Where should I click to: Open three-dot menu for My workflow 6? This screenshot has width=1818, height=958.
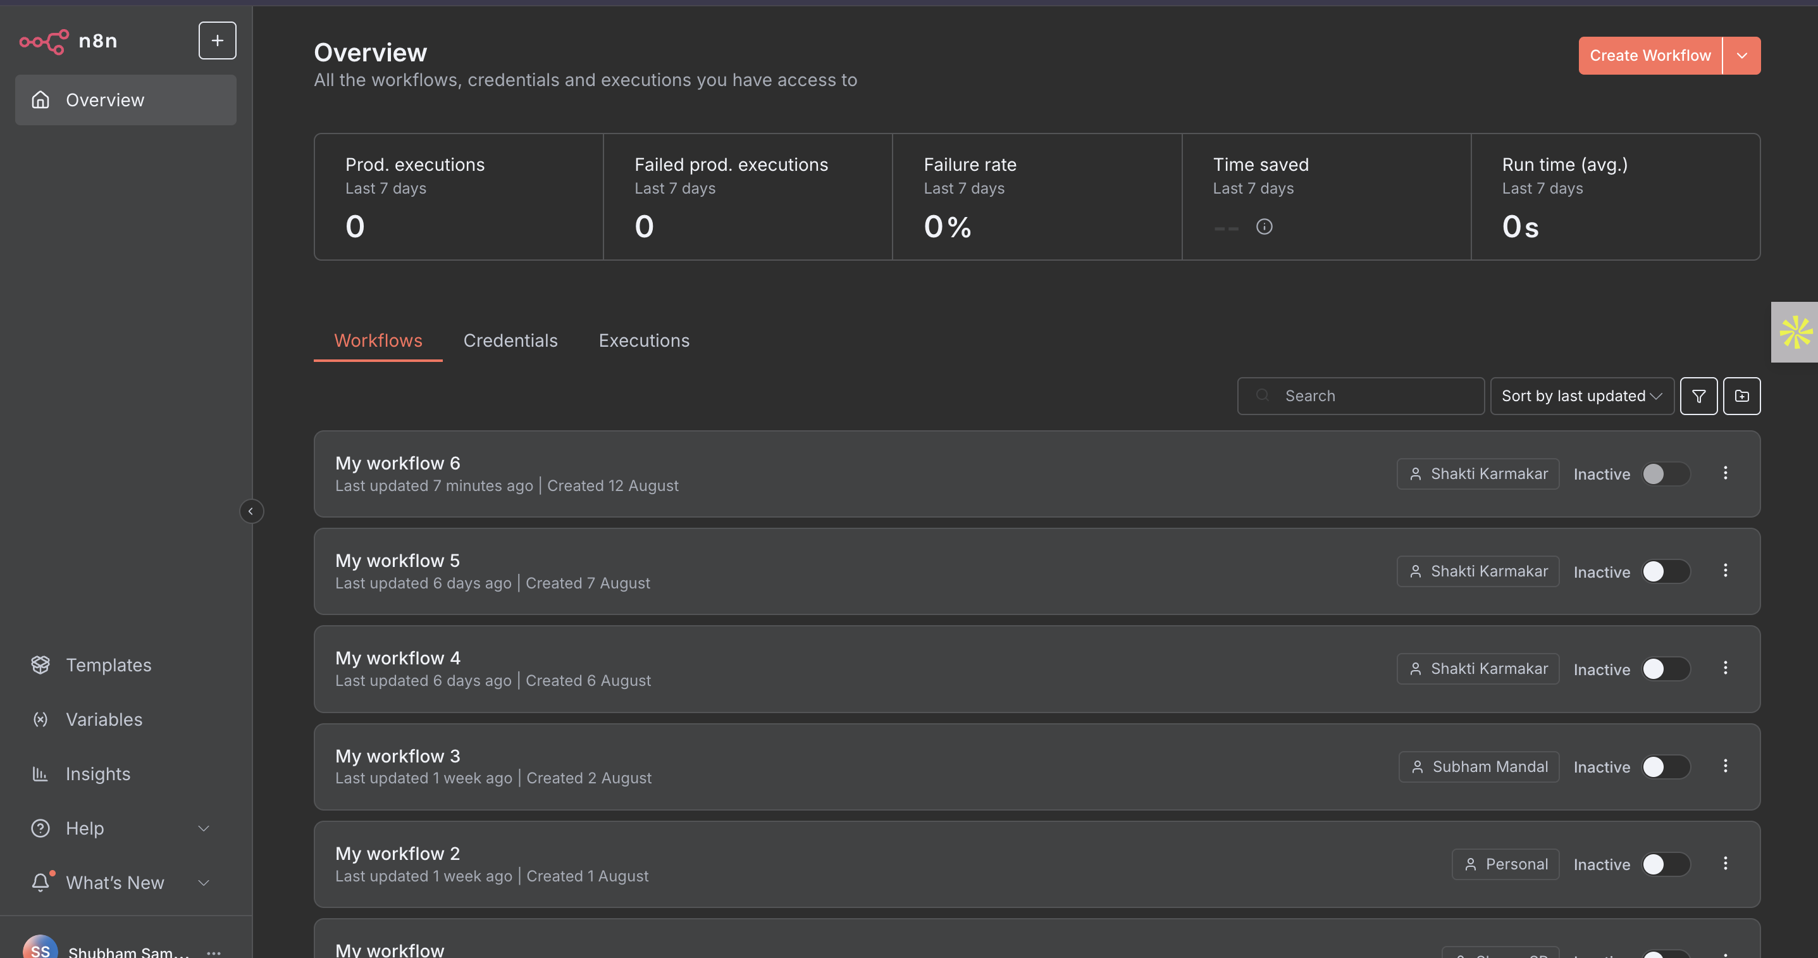pos(1726,473)
